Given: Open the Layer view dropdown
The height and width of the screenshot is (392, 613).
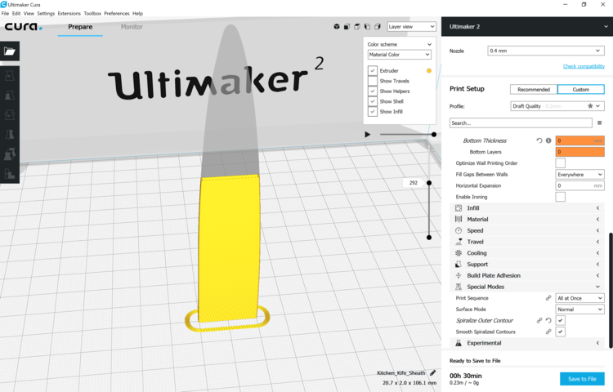Looking at the screenshot, I should 411,27.
